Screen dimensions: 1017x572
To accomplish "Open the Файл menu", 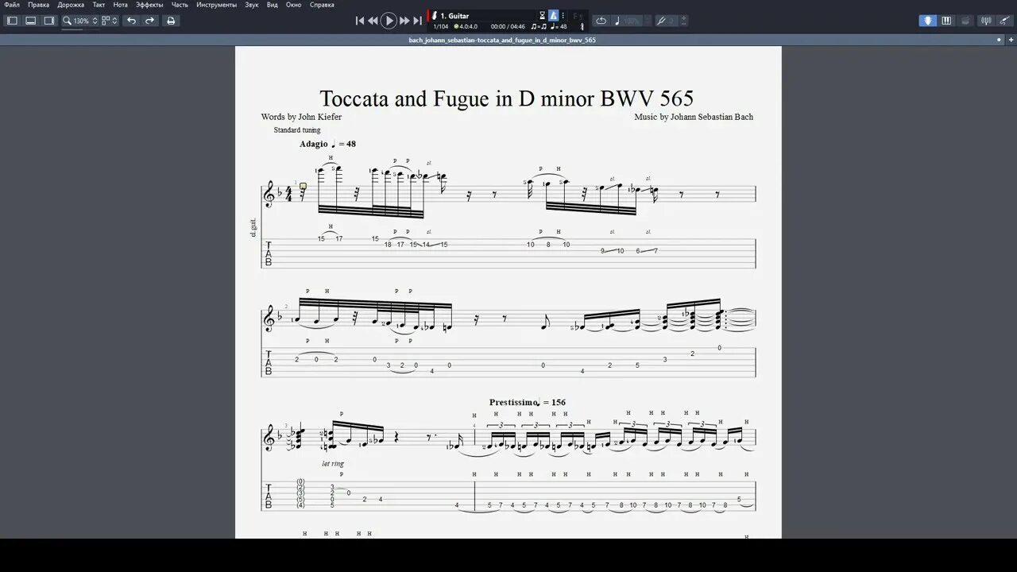I will pyautogui.click(x=12, y=5).
